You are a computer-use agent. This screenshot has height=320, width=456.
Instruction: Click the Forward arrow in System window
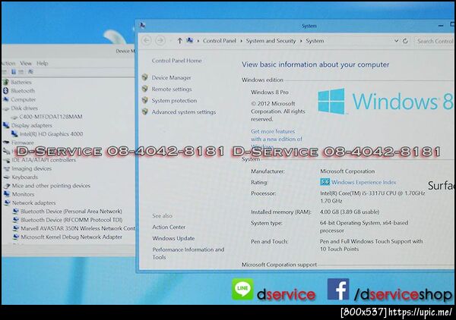click(x=160, y=41)
